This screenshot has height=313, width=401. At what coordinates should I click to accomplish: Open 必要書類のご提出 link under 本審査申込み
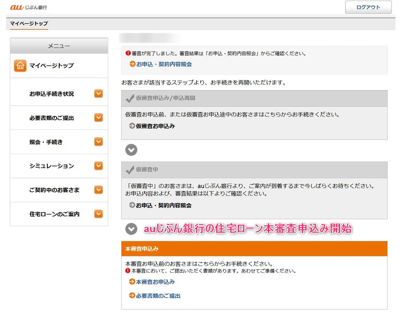tap(158, 296)
